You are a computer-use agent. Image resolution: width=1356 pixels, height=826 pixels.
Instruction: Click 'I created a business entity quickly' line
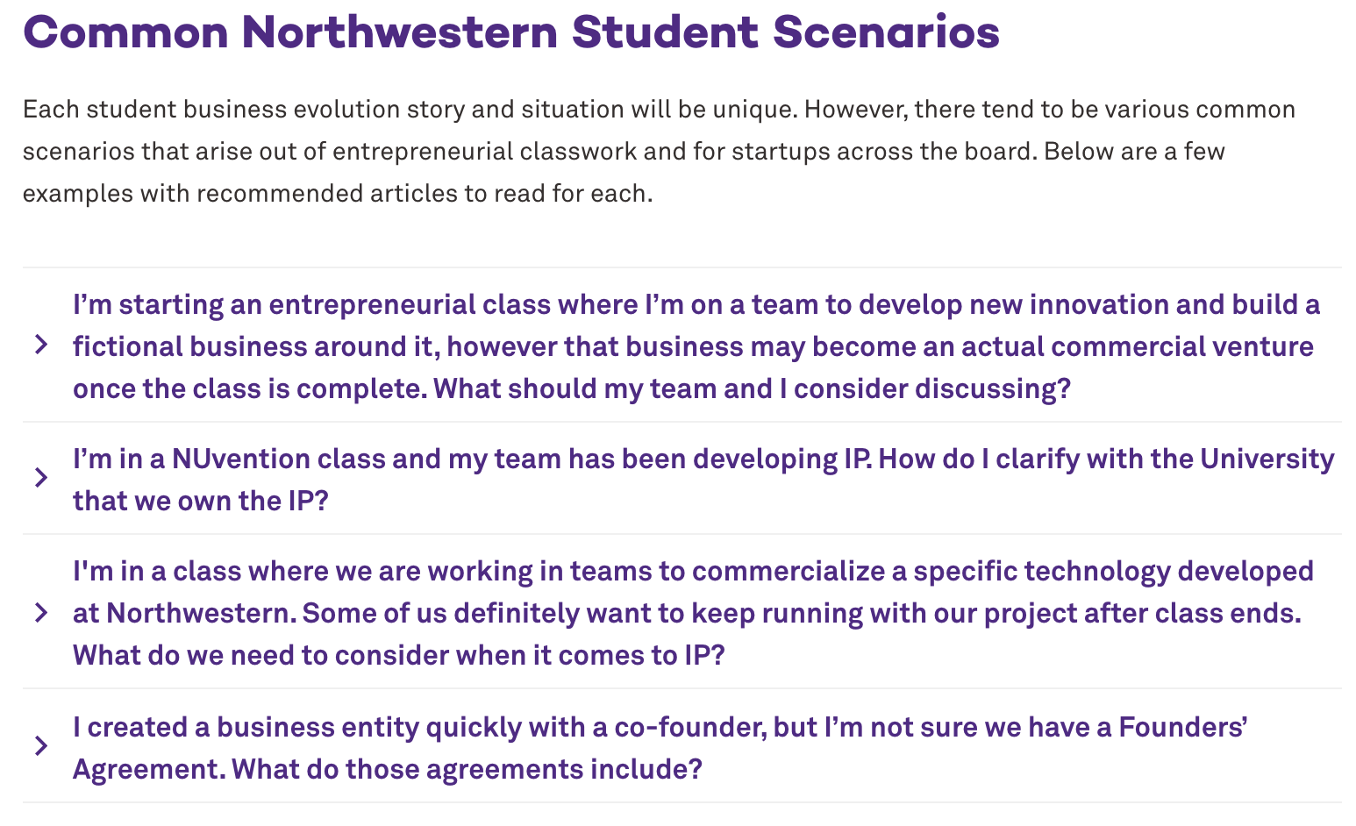[660, 727]
